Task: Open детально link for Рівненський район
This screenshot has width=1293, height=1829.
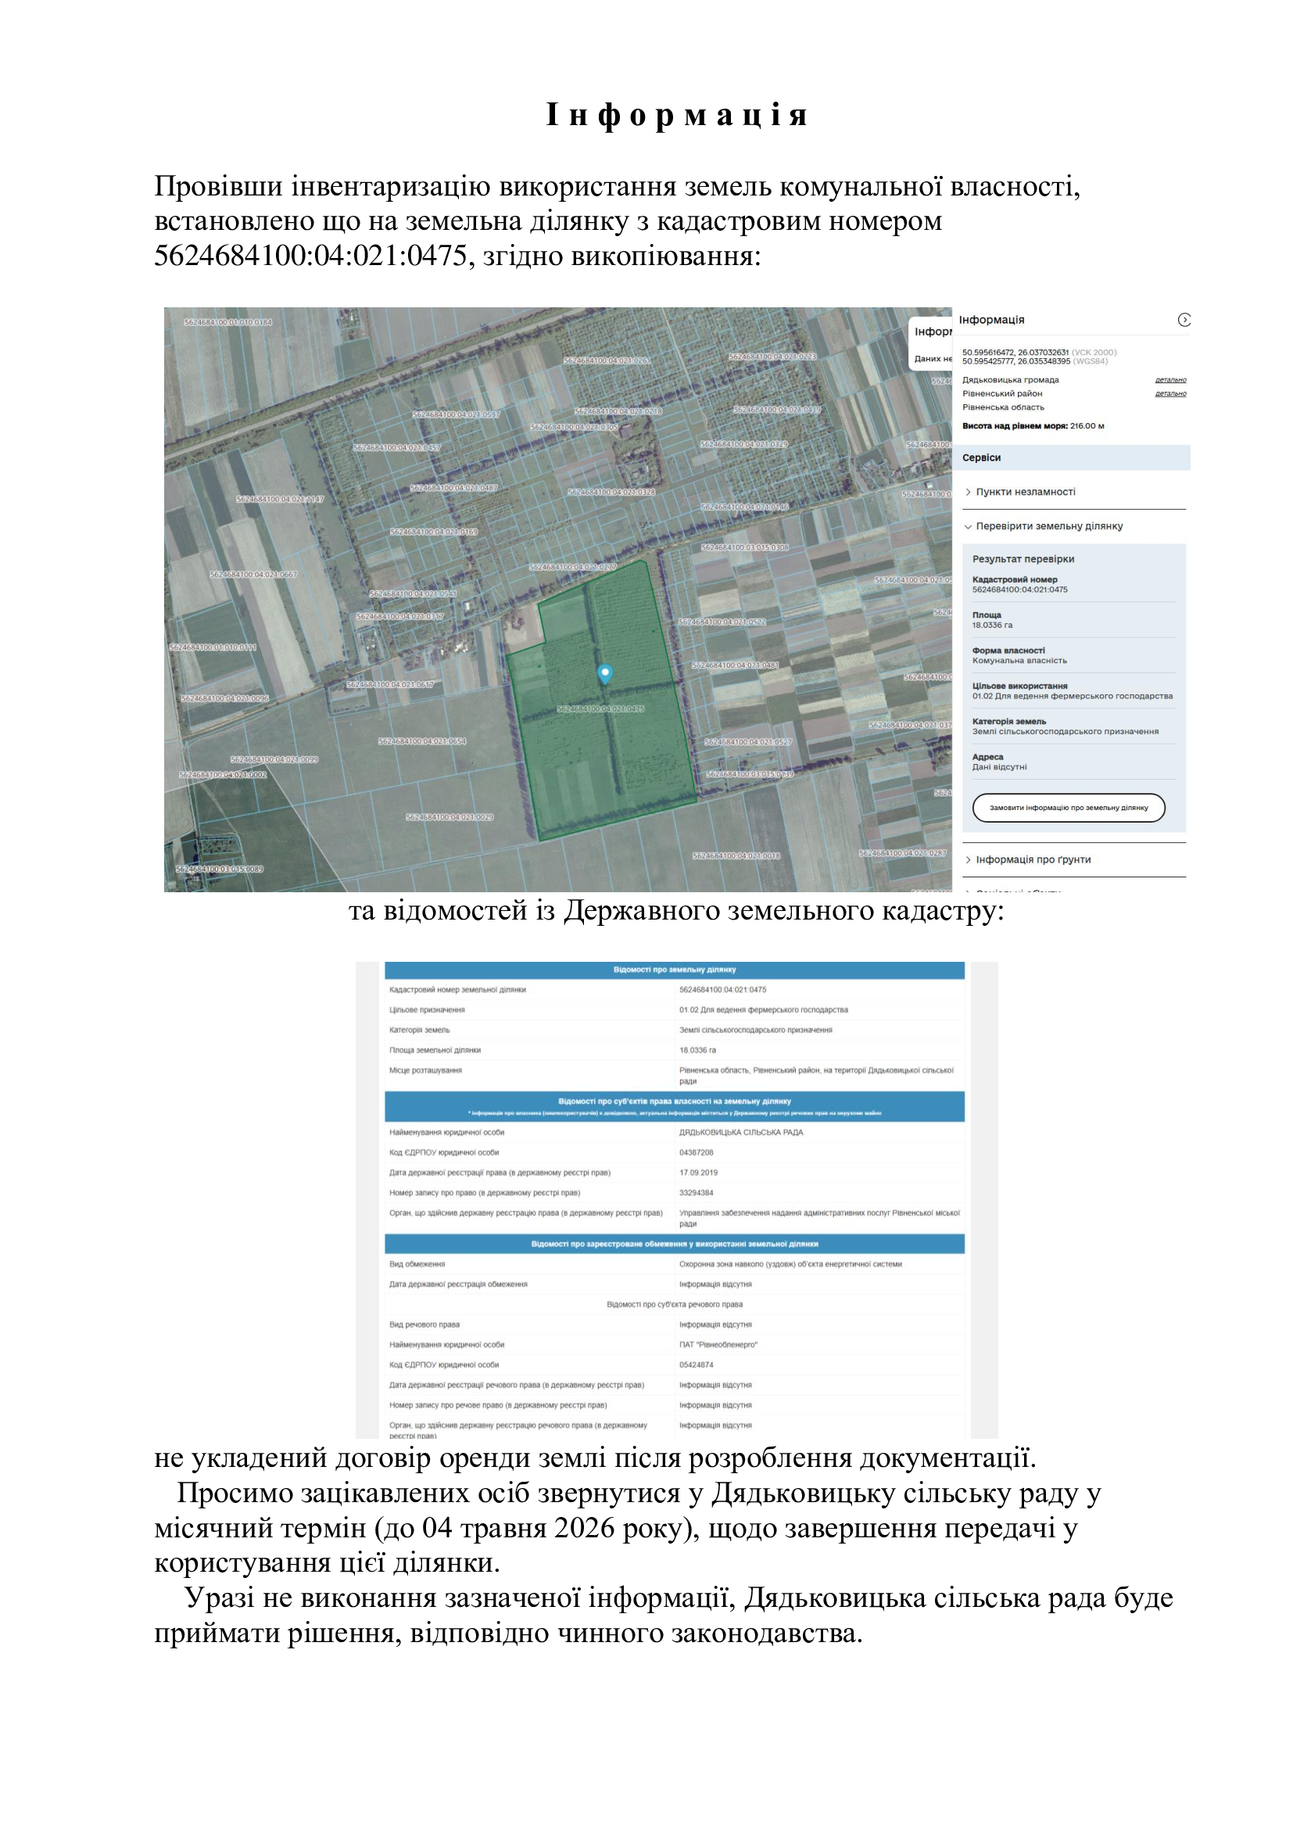Action: coord(1170,393)
